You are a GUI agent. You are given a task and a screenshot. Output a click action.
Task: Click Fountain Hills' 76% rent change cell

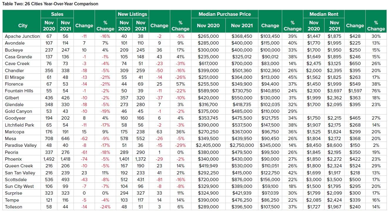click(x=376, y=91)
